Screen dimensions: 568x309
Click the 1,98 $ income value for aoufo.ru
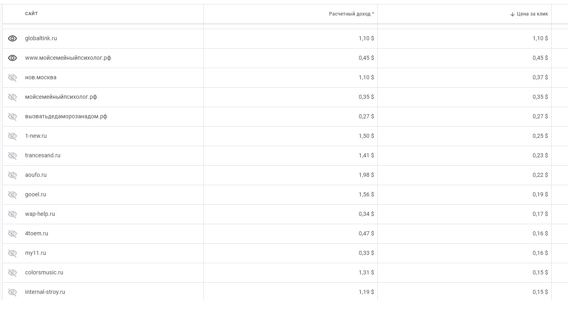click(x=366, y=175)
